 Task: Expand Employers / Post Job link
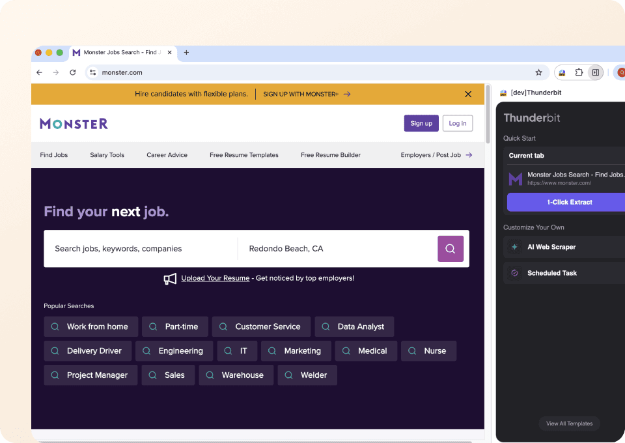click(436, 155)
